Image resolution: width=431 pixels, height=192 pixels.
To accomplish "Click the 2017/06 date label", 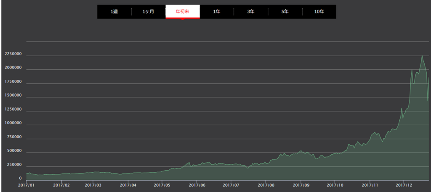I will (x=197, y=186).
